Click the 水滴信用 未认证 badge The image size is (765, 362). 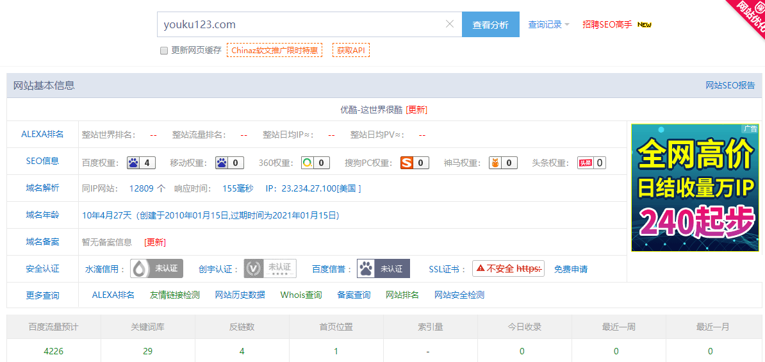pyautogui.click(x=156, y=268)
